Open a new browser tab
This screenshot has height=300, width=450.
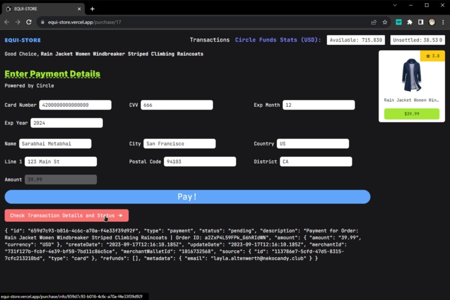[x=92, y=9]
